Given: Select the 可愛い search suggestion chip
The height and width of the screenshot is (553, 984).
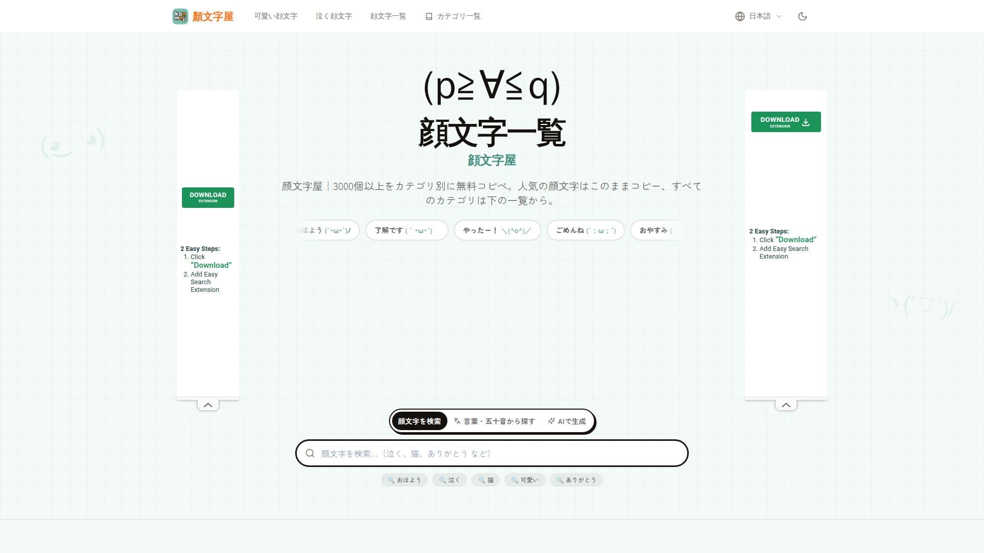Looking at the screenshot, I should pos(525,480).
